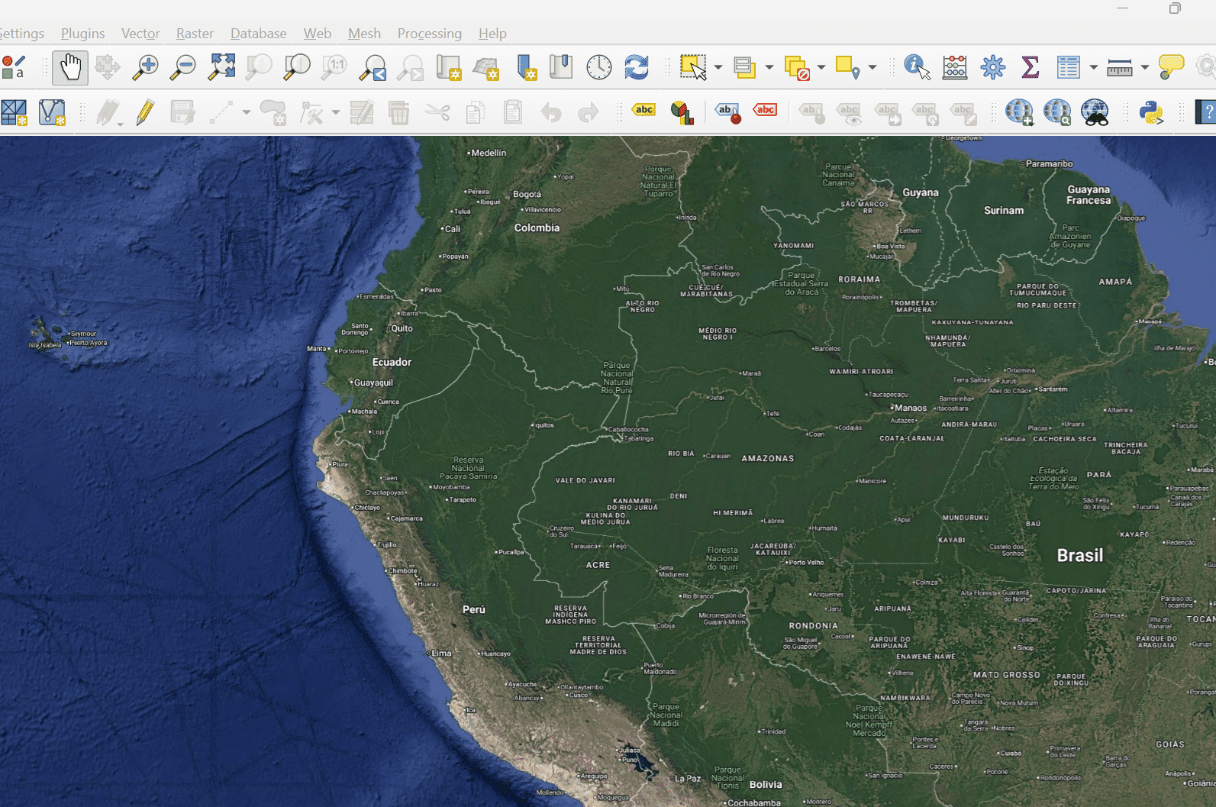
Task: Go to the last zoom extent
Action: [373, 67]
